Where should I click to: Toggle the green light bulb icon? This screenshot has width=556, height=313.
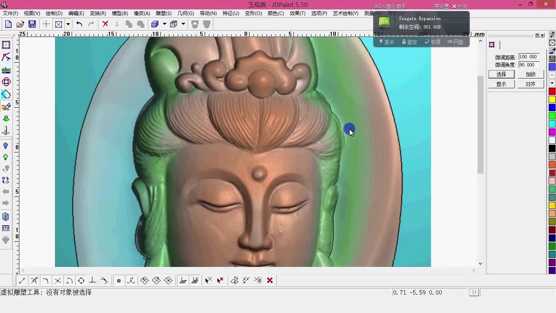coord(6,157)
